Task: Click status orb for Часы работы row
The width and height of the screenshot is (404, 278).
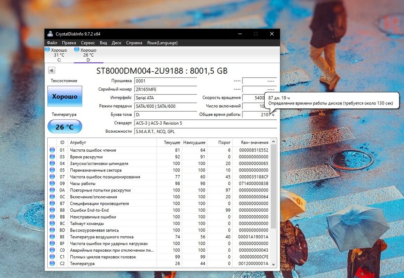Action: (52, 183)
